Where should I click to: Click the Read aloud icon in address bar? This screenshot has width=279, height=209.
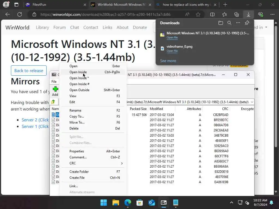click(187, 14)
